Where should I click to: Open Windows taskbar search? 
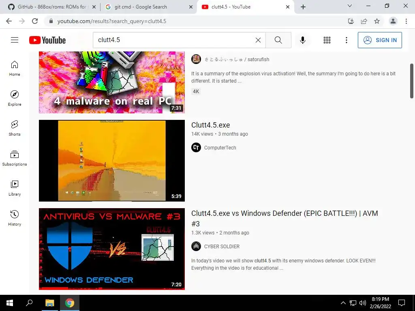pos(29,303)
